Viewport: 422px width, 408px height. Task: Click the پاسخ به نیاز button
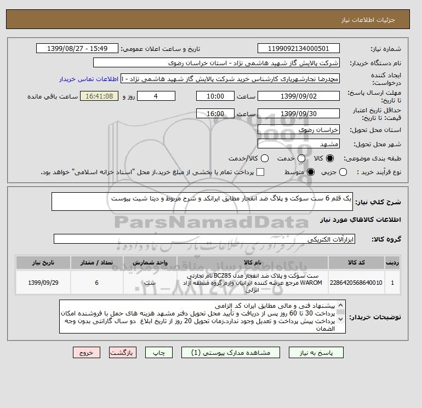316,353
